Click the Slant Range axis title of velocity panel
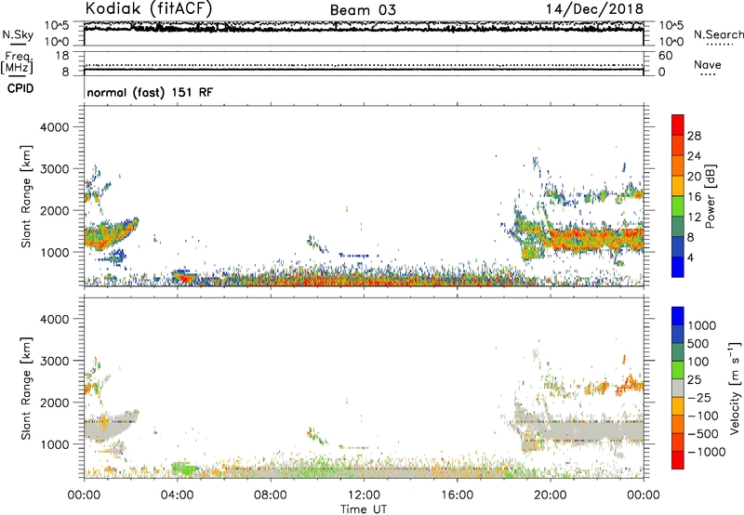744x515 pixels. click(x=26, y=388)
